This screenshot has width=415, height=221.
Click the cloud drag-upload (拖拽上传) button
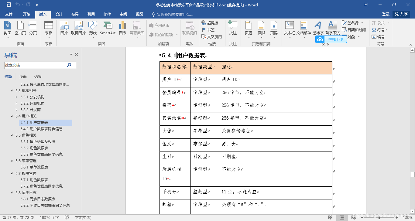[x=331, y=39]
